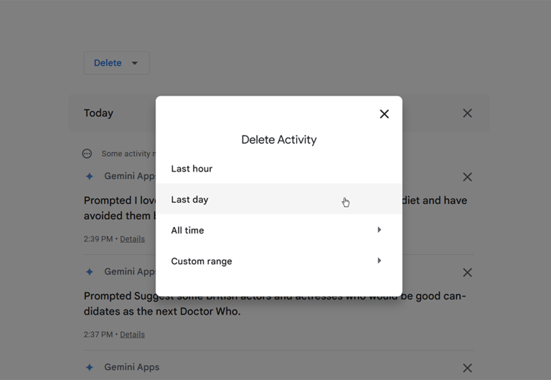This screenshot has width=551, height=380.
Task: Select the Last hour option
Action: pyautogui.click(x=192, y=169)
